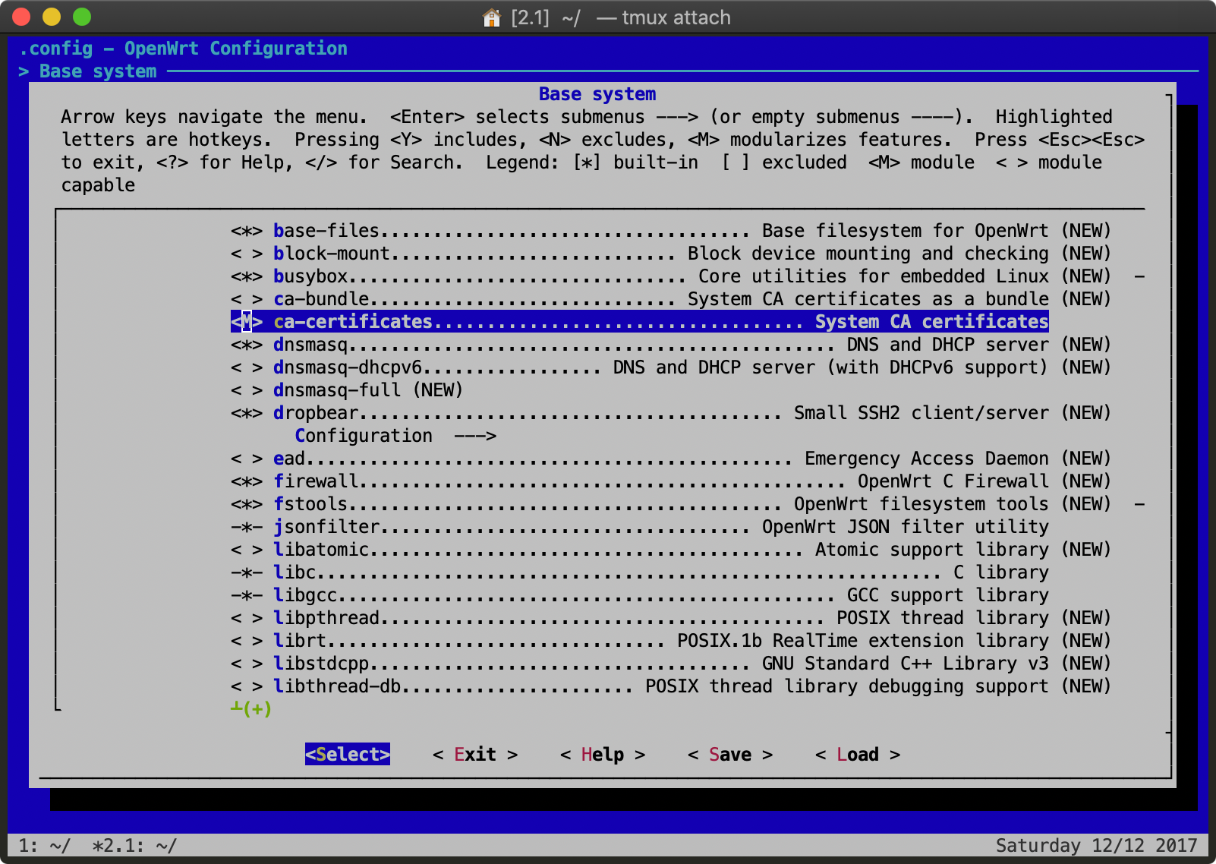This screenshot has width=1216, height=864.
Task: Click the Base system dialog heading
Action: pyautogui.click(x=597, y=94)
